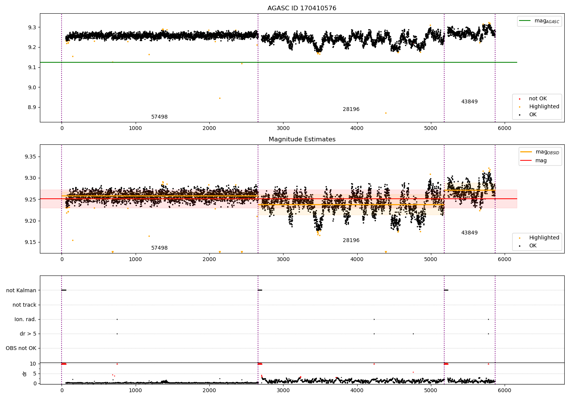Click the 3000 x-tick under the AGASC ID plot
Image resolution: width=570 pixels, height=399 pixels.
tap(283, 128)
